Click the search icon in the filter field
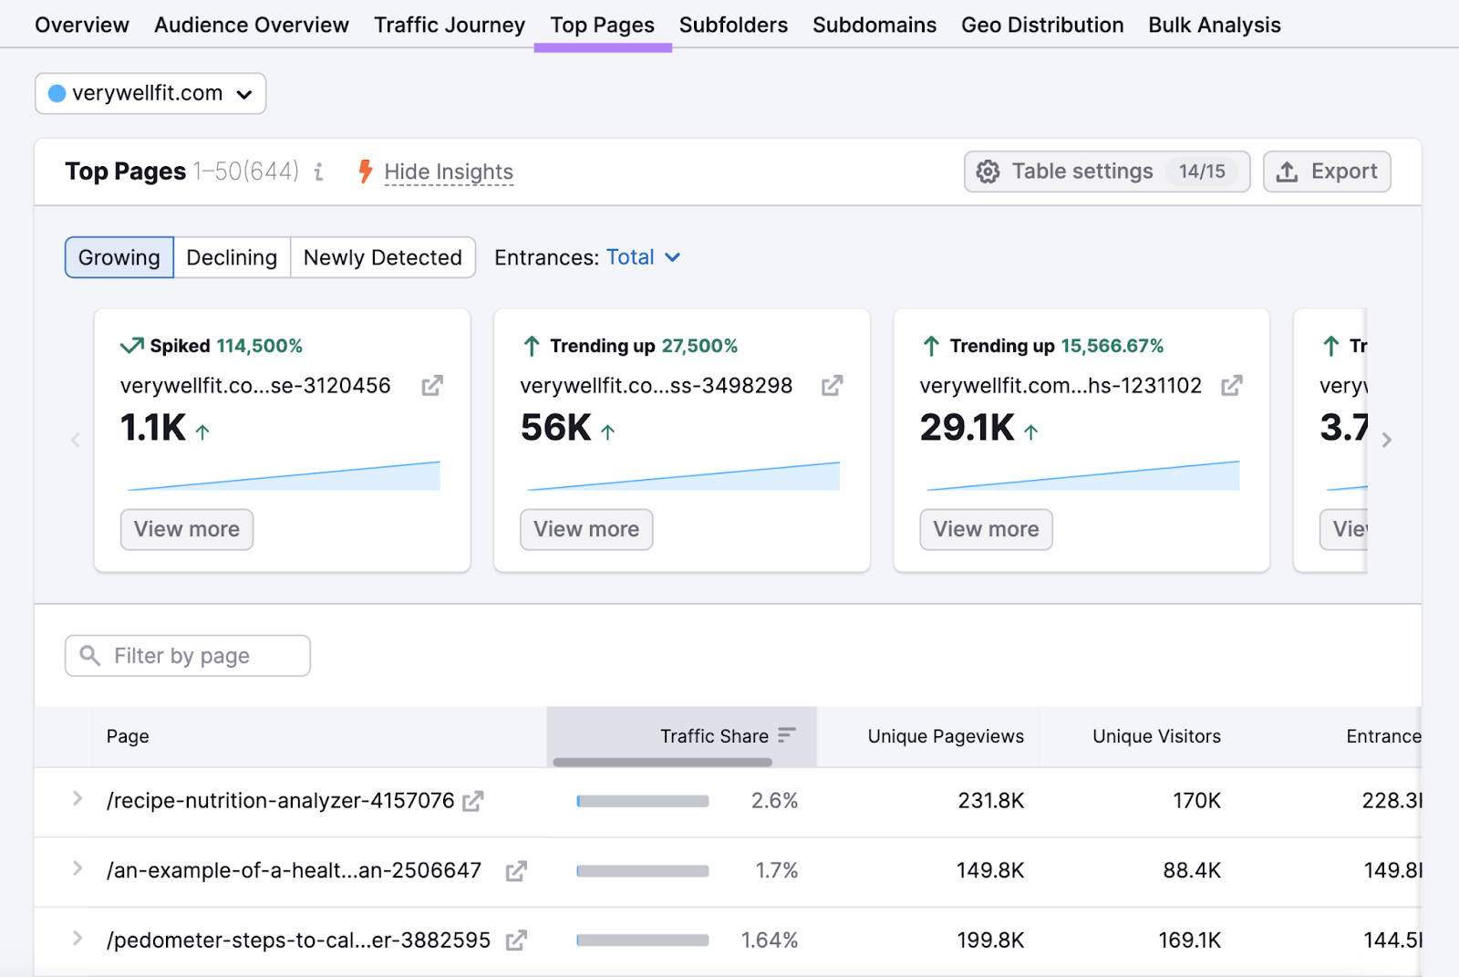Screen dimensions: 1459x977 click(x=89, y=655)
